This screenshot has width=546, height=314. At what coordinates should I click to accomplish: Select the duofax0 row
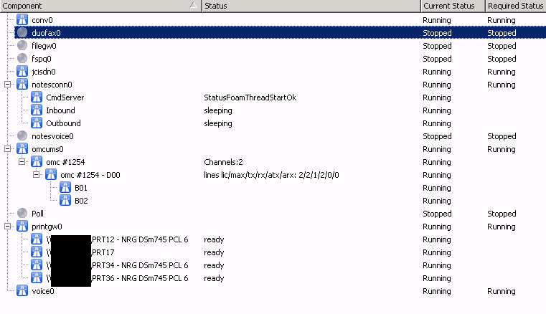point(47,33)
